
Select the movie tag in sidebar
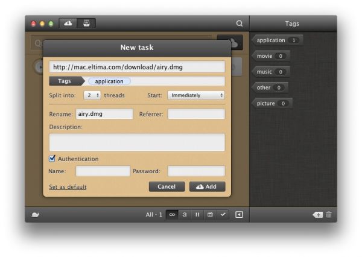coord(271,56)
